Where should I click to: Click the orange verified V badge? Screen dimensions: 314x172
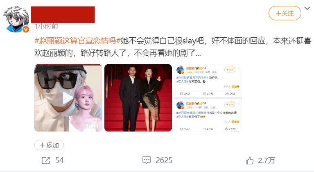click(x=26, y=29)
